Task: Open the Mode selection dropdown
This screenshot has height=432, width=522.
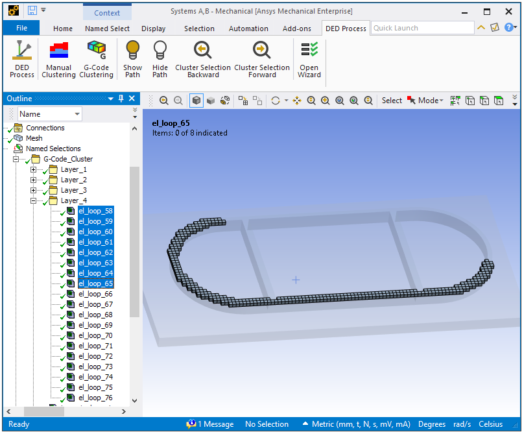Action: 429,101
